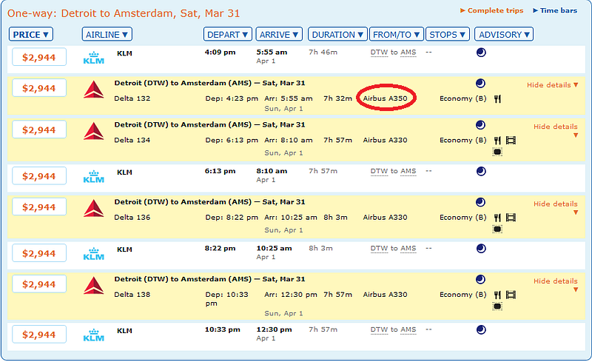Click the KLM logo for 6:13 pm flight

pos(94,176)
